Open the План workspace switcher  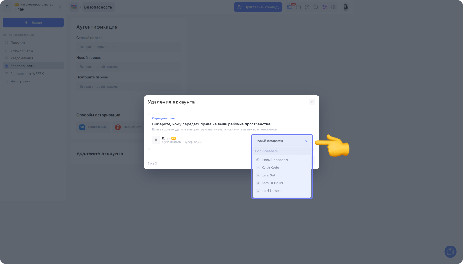click(34, 7)
